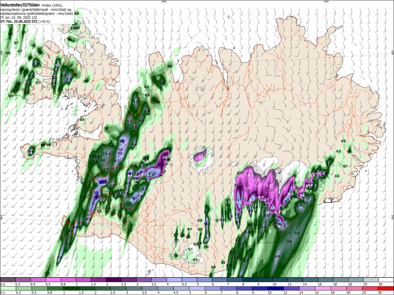Pick the red 30 swatch in the rain legend
The image size is (394, 295).
coord(386,288)
